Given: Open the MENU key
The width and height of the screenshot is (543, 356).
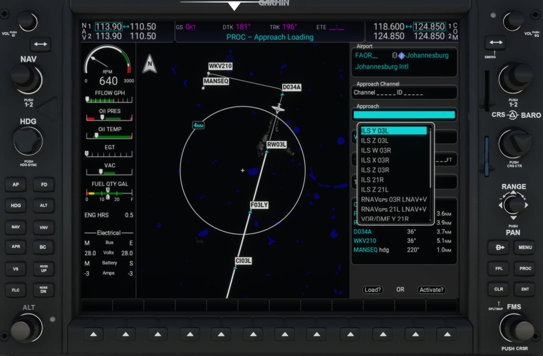Looking at the screenshot, I should pyautogui.click(x=525, y=247).
